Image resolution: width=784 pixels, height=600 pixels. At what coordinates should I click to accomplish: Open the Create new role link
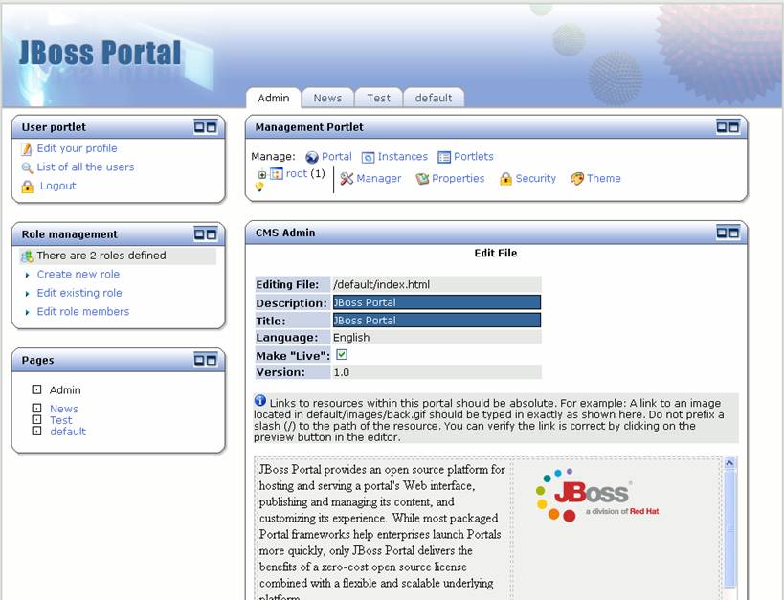pos(78,274)
